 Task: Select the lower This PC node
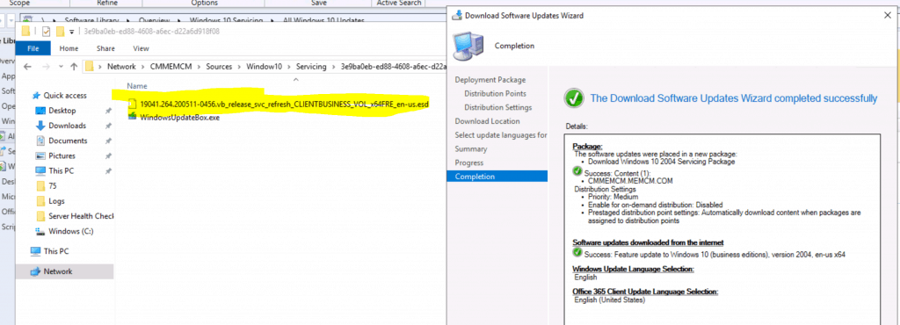(56, 251)
